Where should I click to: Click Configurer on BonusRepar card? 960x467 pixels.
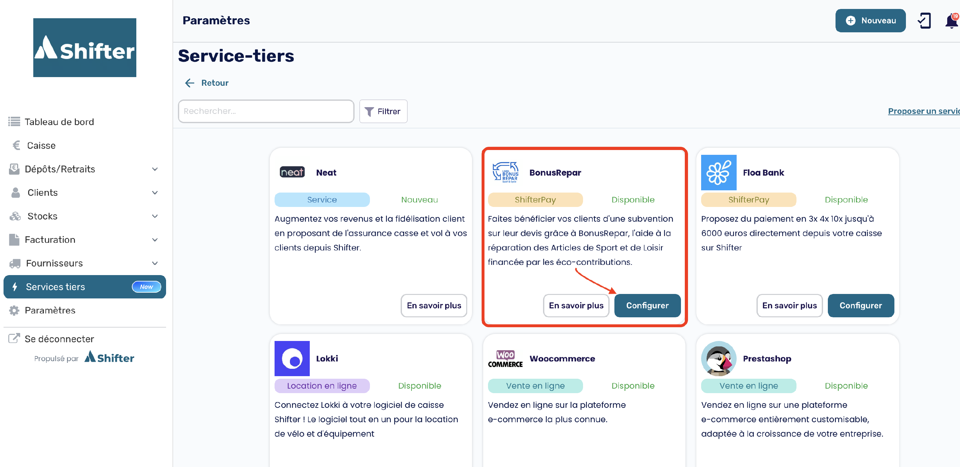coord(647,305)
